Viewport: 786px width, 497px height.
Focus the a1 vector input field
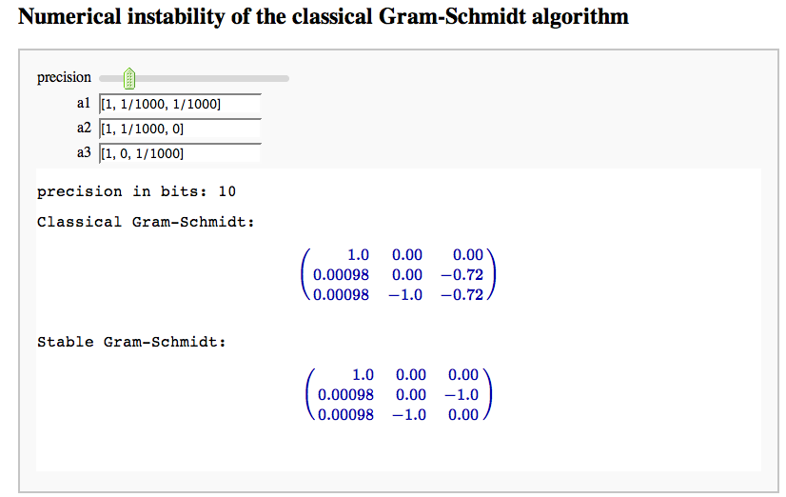pyautogui.click(x=179, y=104)
